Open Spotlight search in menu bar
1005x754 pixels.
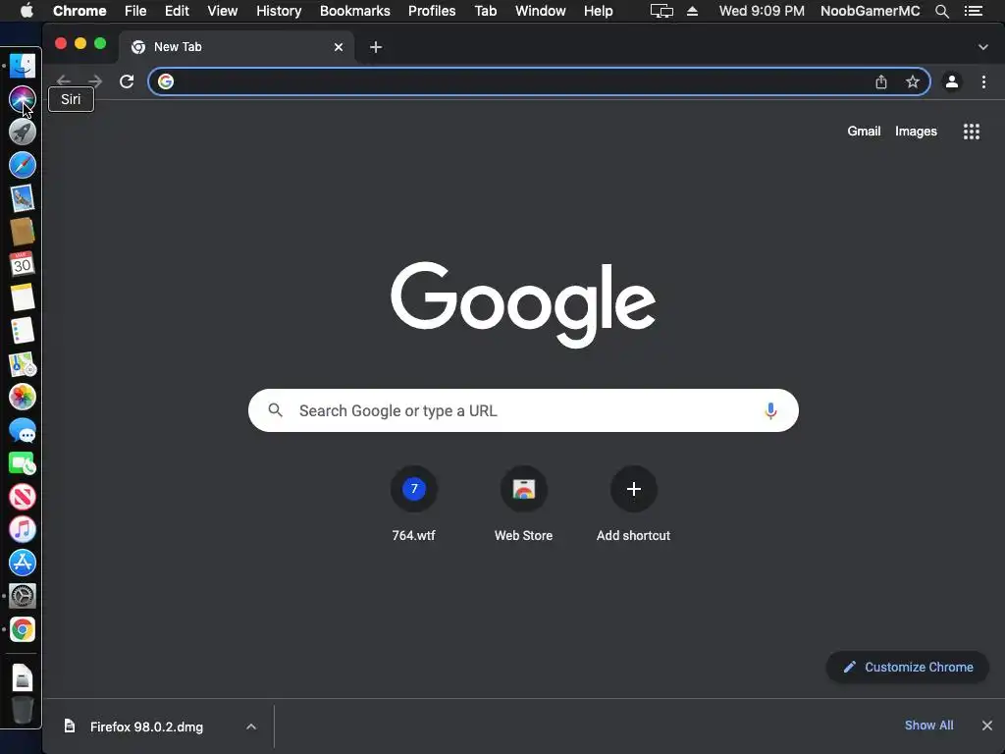click(x=941, y=11)
